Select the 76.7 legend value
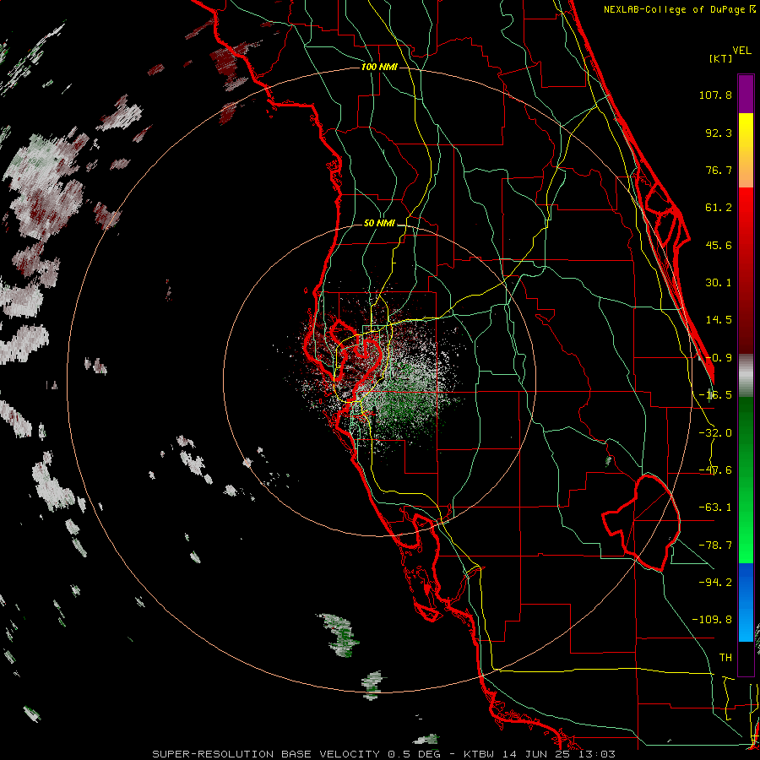760x760 pixels. 719,170
